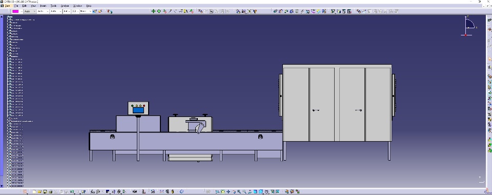The height and width of the screenshot is (195, 492).
Task: Click the Painter brush icon in graphic properties
Action: click(x=94, y=11)
